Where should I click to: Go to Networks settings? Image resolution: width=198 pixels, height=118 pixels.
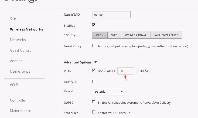pos(18,40)
